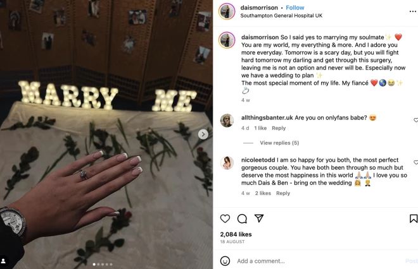Image resolution: width=418 pixels, height=269 pixels.
Task: Expand View replies (5)
Action: (x=279, y=143)
